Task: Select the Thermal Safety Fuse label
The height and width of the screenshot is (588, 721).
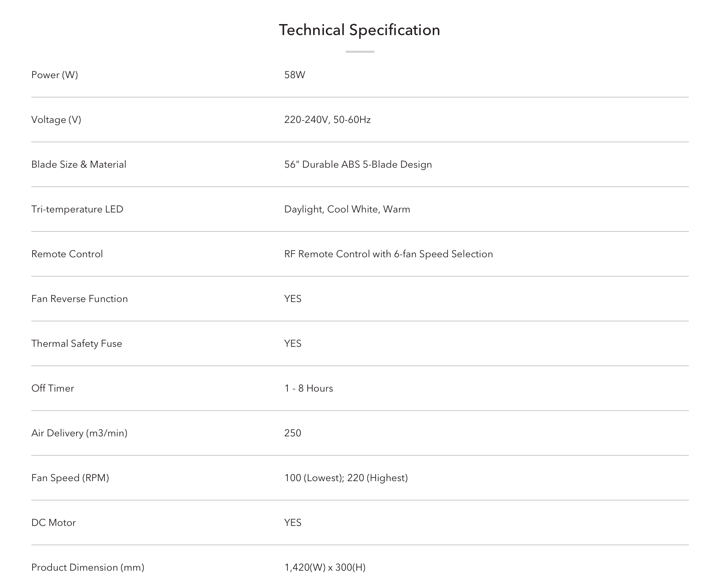Action: pyautogui.click(x=76, y=344)
